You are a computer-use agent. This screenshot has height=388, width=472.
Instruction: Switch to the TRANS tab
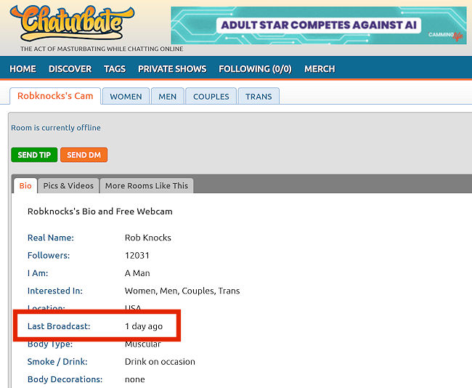259,97
